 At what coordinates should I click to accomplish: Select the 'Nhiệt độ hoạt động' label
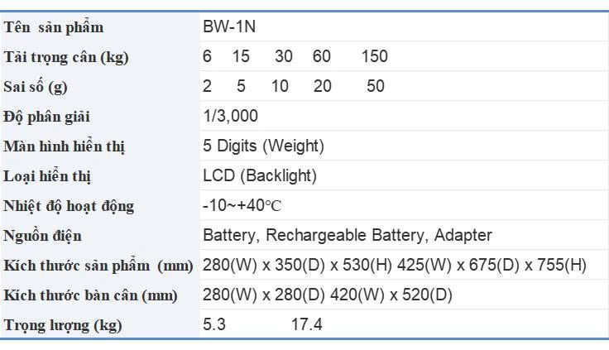point(69,206)
